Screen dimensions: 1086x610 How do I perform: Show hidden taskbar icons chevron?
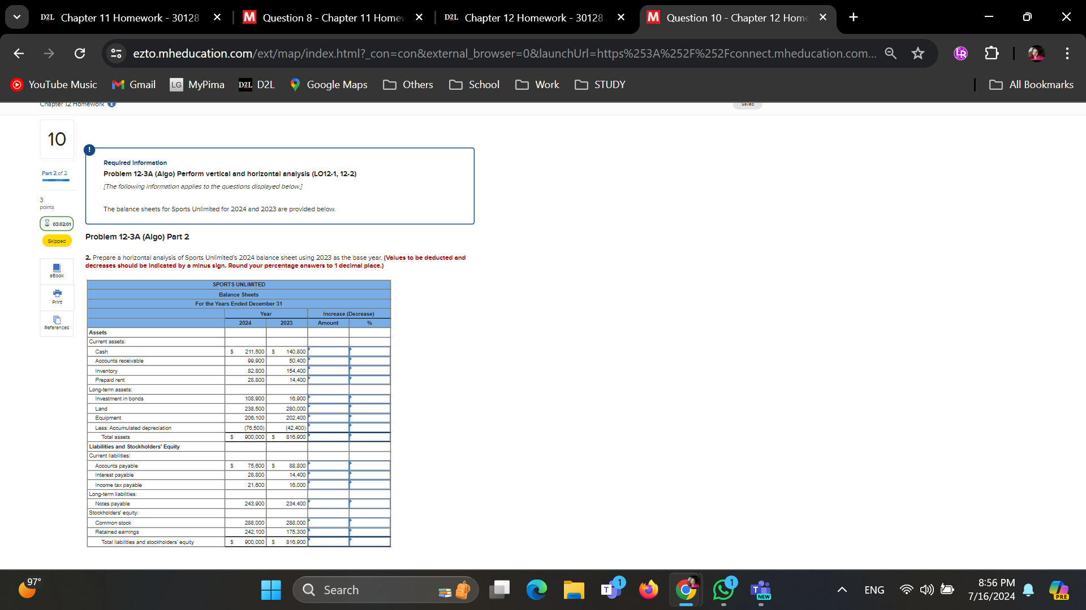coord(842,589)
